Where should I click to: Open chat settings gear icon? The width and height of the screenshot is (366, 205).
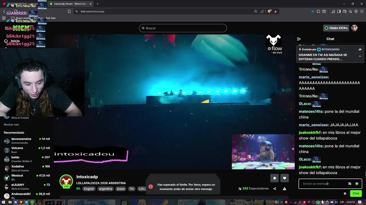[x=345, y=193]
